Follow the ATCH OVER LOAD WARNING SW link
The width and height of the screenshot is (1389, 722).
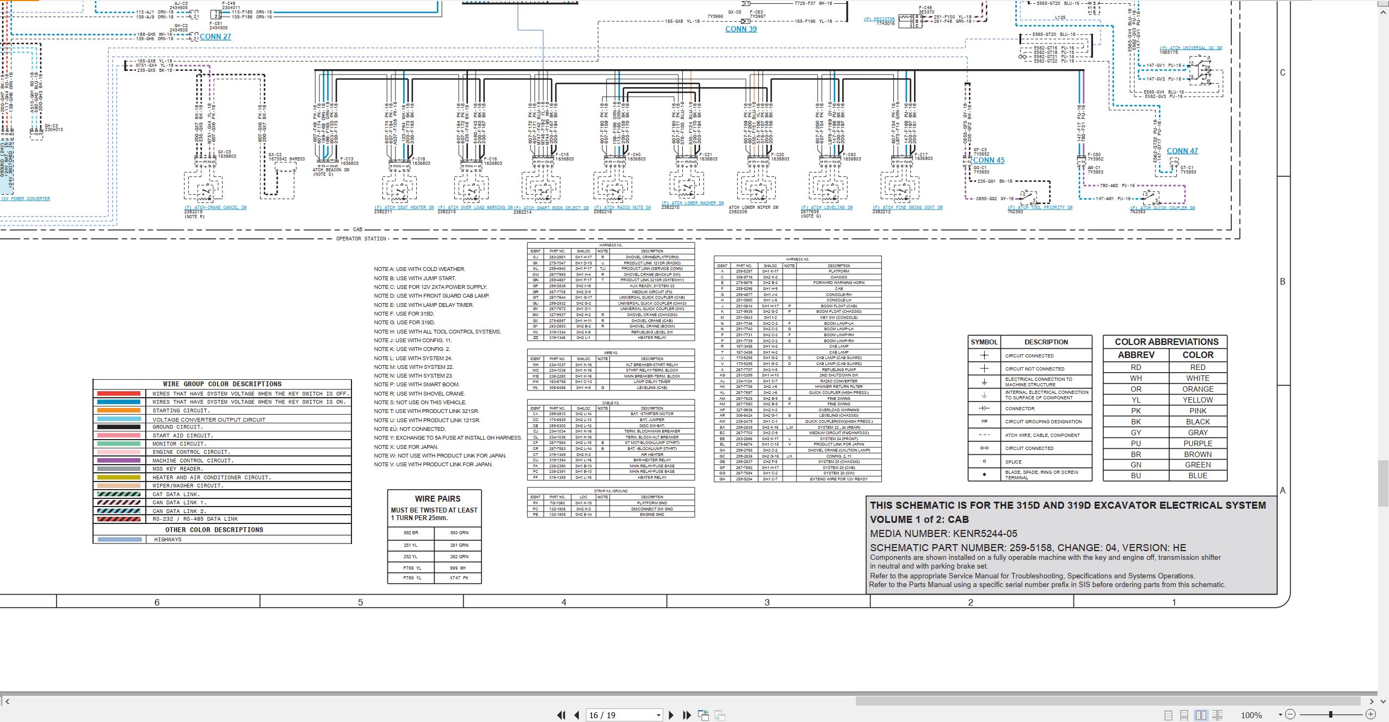pos(476,207)
